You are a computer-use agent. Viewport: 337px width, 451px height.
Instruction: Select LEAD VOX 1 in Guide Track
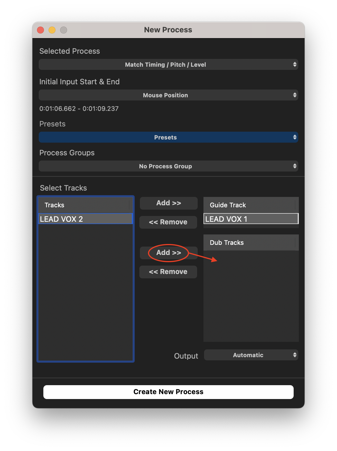tap(251, 219)
